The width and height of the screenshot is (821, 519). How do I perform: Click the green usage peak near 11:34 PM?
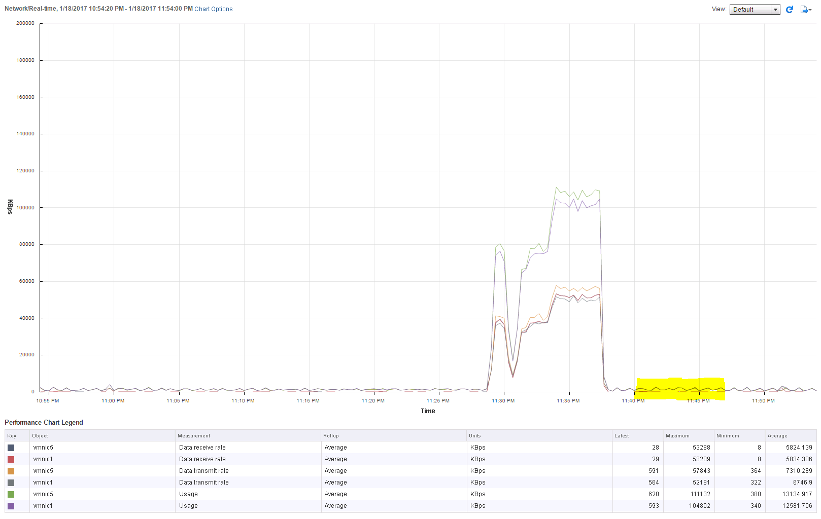[x=557, y=188]
